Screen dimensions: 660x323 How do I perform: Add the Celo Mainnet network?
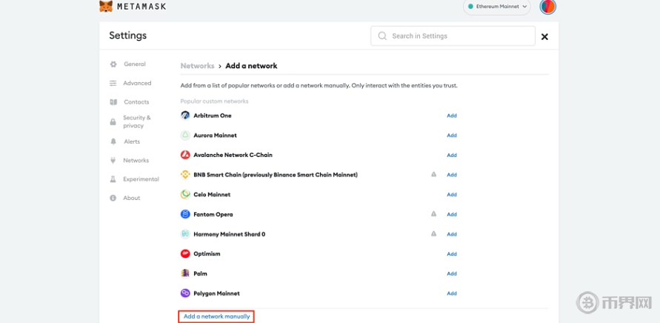pyautogui.click(x=451, y=195)
